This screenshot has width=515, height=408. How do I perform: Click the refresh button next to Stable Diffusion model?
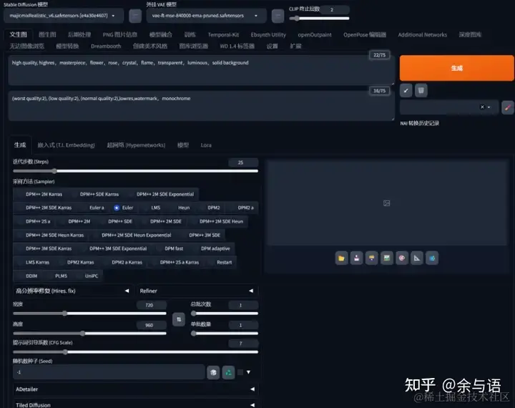(x=135, y=16)
